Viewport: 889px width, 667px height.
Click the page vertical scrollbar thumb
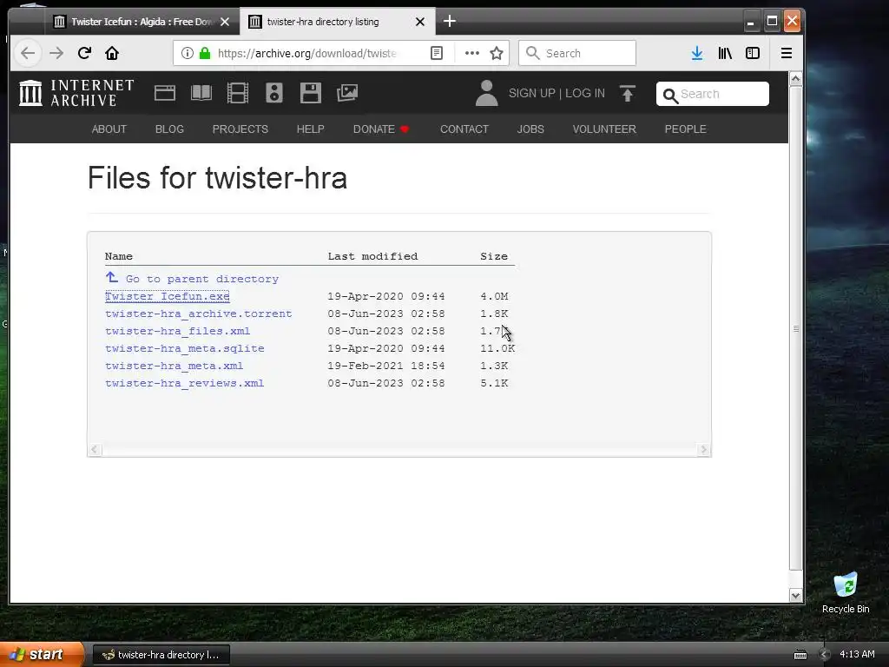coord(796,327)
